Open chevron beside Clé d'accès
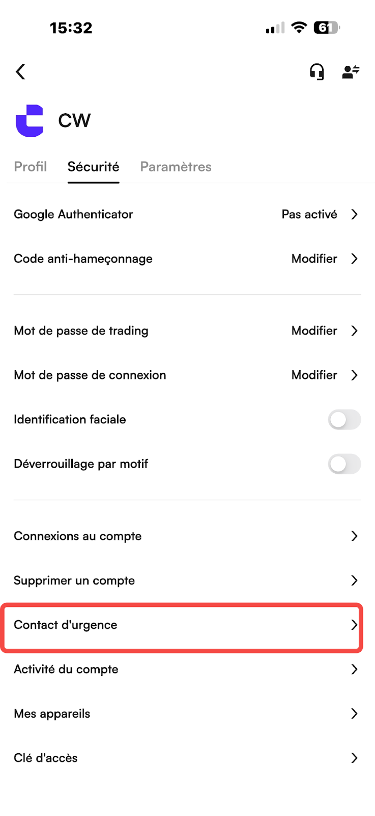The image size is (375, 816). click(x=355, y=758)
